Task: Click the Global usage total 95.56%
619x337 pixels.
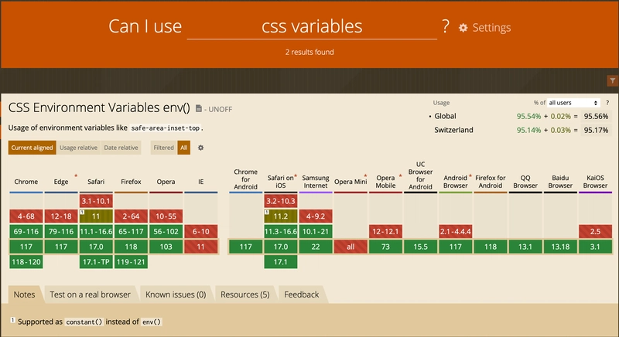Action: (x=596, y=116)
